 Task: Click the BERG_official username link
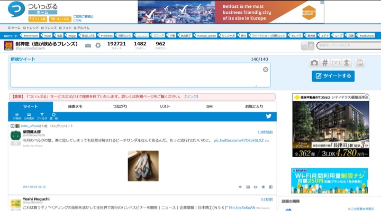(30, 126)
